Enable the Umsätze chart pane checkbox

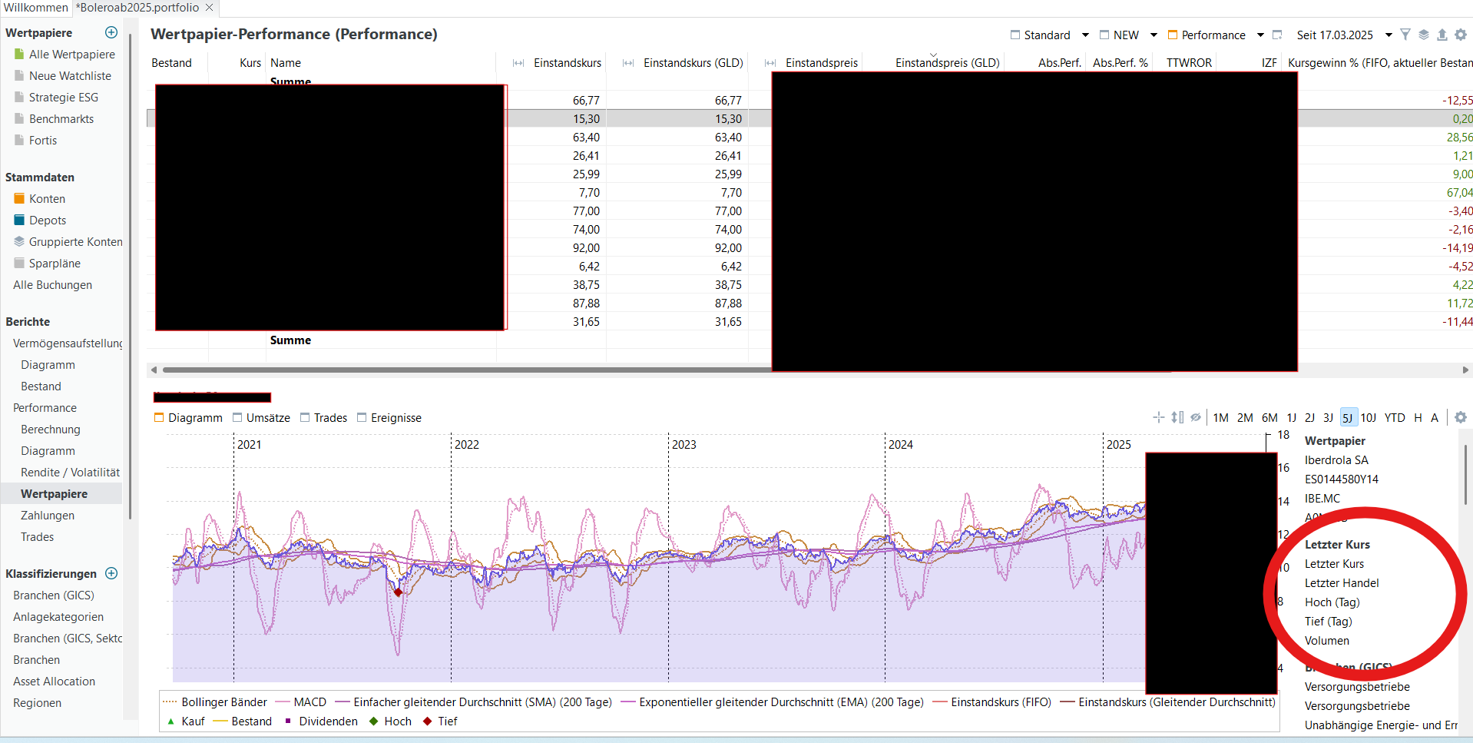pyautogui.click(x=238, y=418)
